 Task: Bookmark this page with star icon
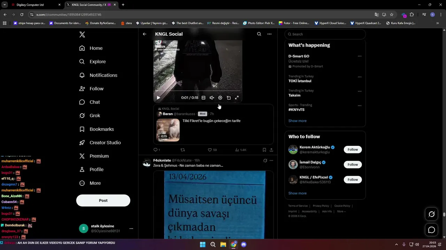(392, 15)
